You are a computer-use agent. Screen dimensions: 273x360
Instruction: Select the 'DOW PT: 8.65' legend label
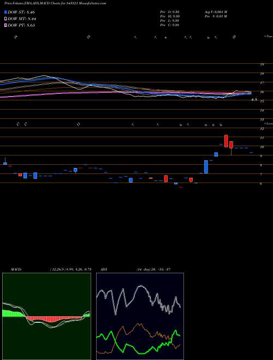coord(21,26)
